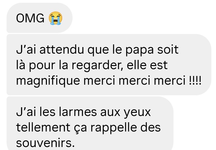Click the word "souvenirs."

45,143
